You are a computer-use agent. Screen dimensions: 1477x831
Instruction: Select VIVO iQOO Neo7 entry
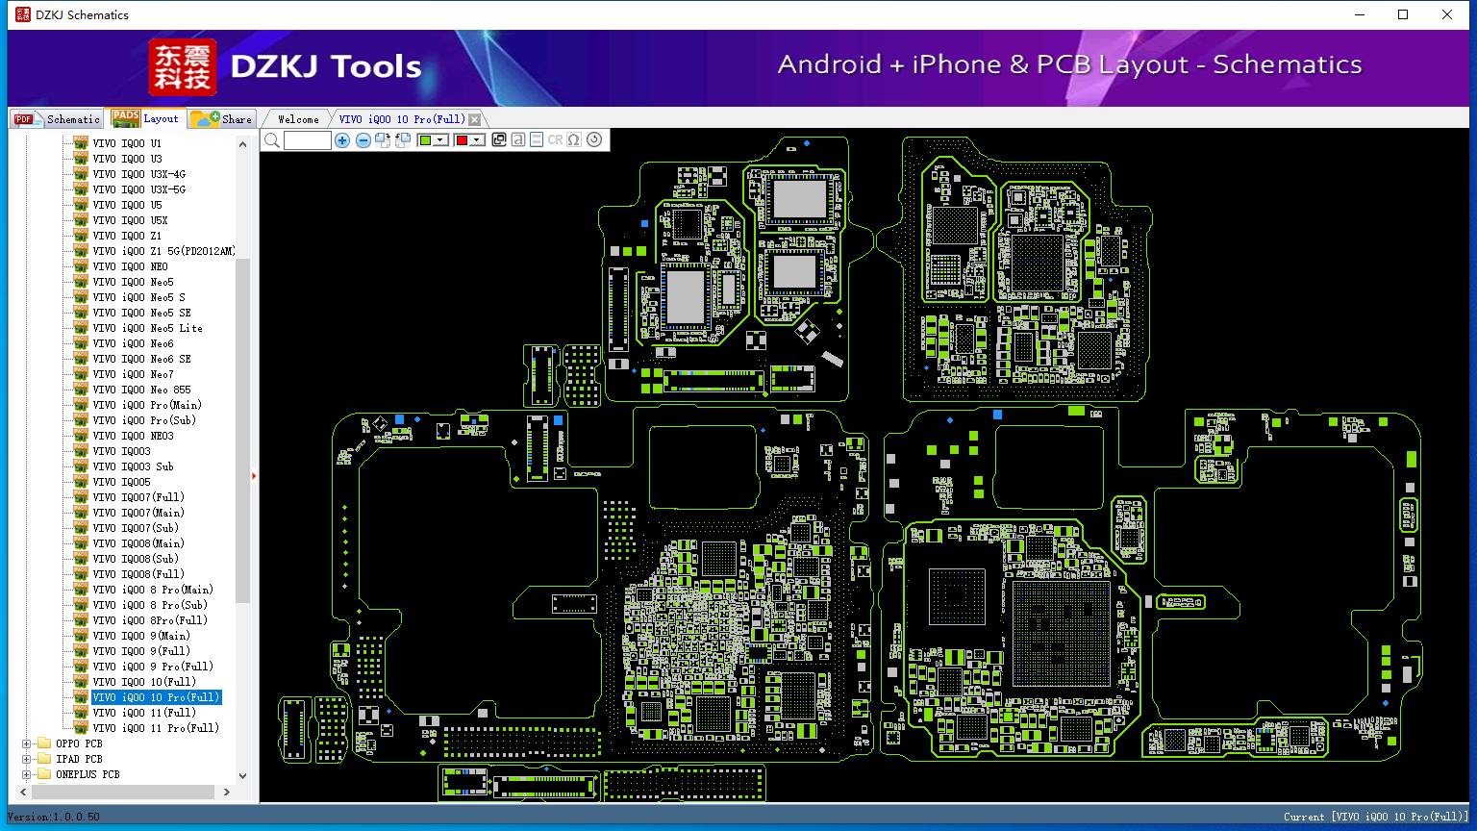(x=134, y=374)
